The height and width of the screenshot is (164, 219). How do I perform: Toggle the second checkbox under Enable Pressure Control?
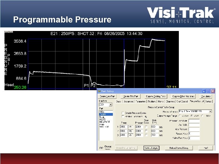coord(123,116)
